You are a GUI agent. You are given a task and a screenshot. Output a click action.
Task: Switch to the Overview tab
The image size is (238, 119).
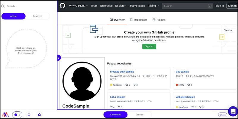(x=117, y=20)
